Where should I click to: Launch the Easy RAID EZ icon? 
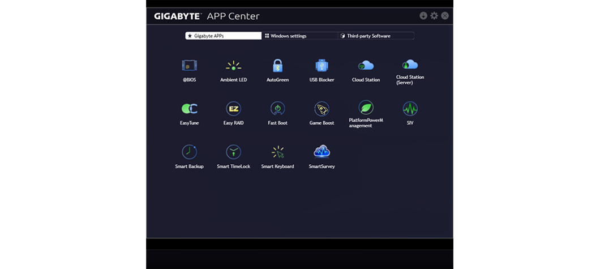pyautogui.click(x=233, y=109)
